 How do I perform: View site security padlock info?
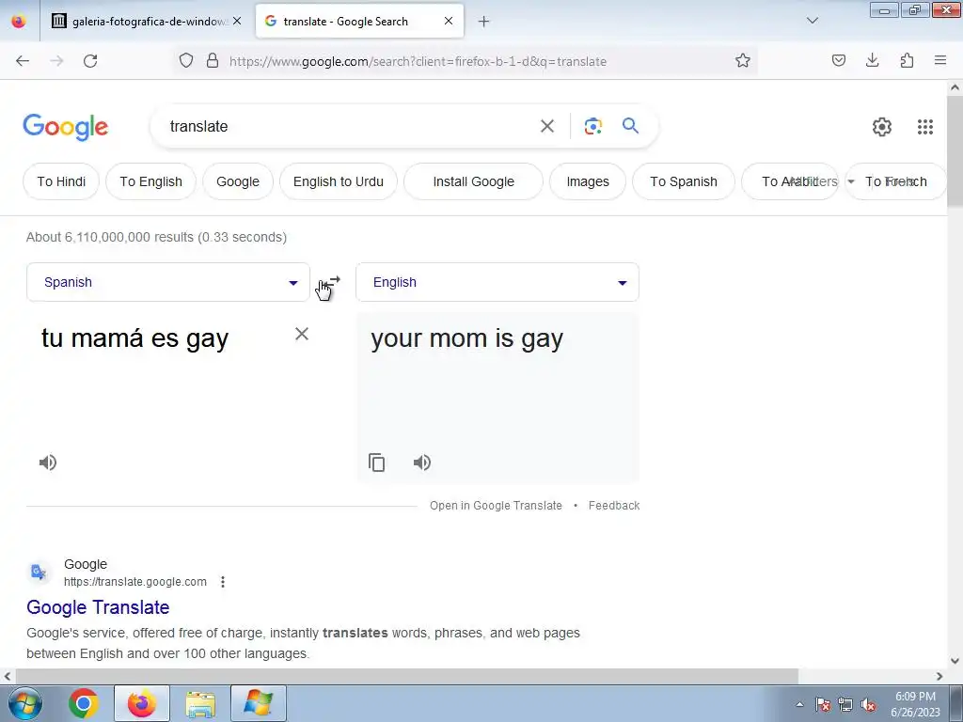pos(213,61)
